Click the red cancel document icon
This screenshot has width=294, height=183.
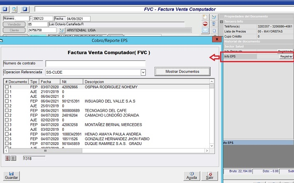[x=205, y=24]
